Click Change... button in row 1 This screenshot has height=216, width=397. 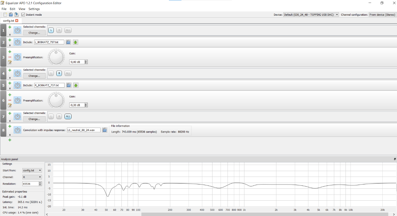click(34, 33)
